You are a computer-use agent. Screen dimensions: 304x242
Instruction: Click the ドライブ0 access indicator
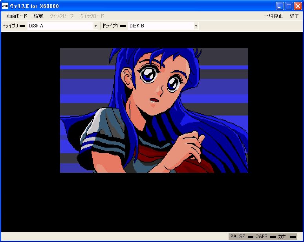pos(22,26)
